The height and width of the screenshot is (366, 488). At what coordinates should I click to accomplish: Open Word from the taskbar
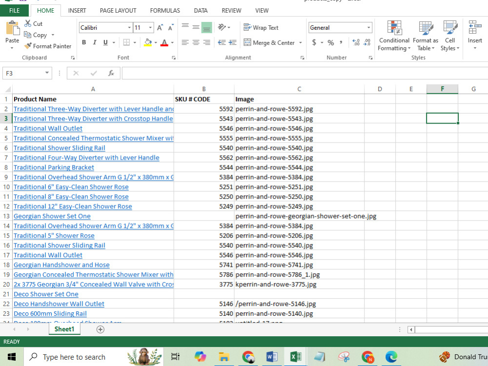272,357
